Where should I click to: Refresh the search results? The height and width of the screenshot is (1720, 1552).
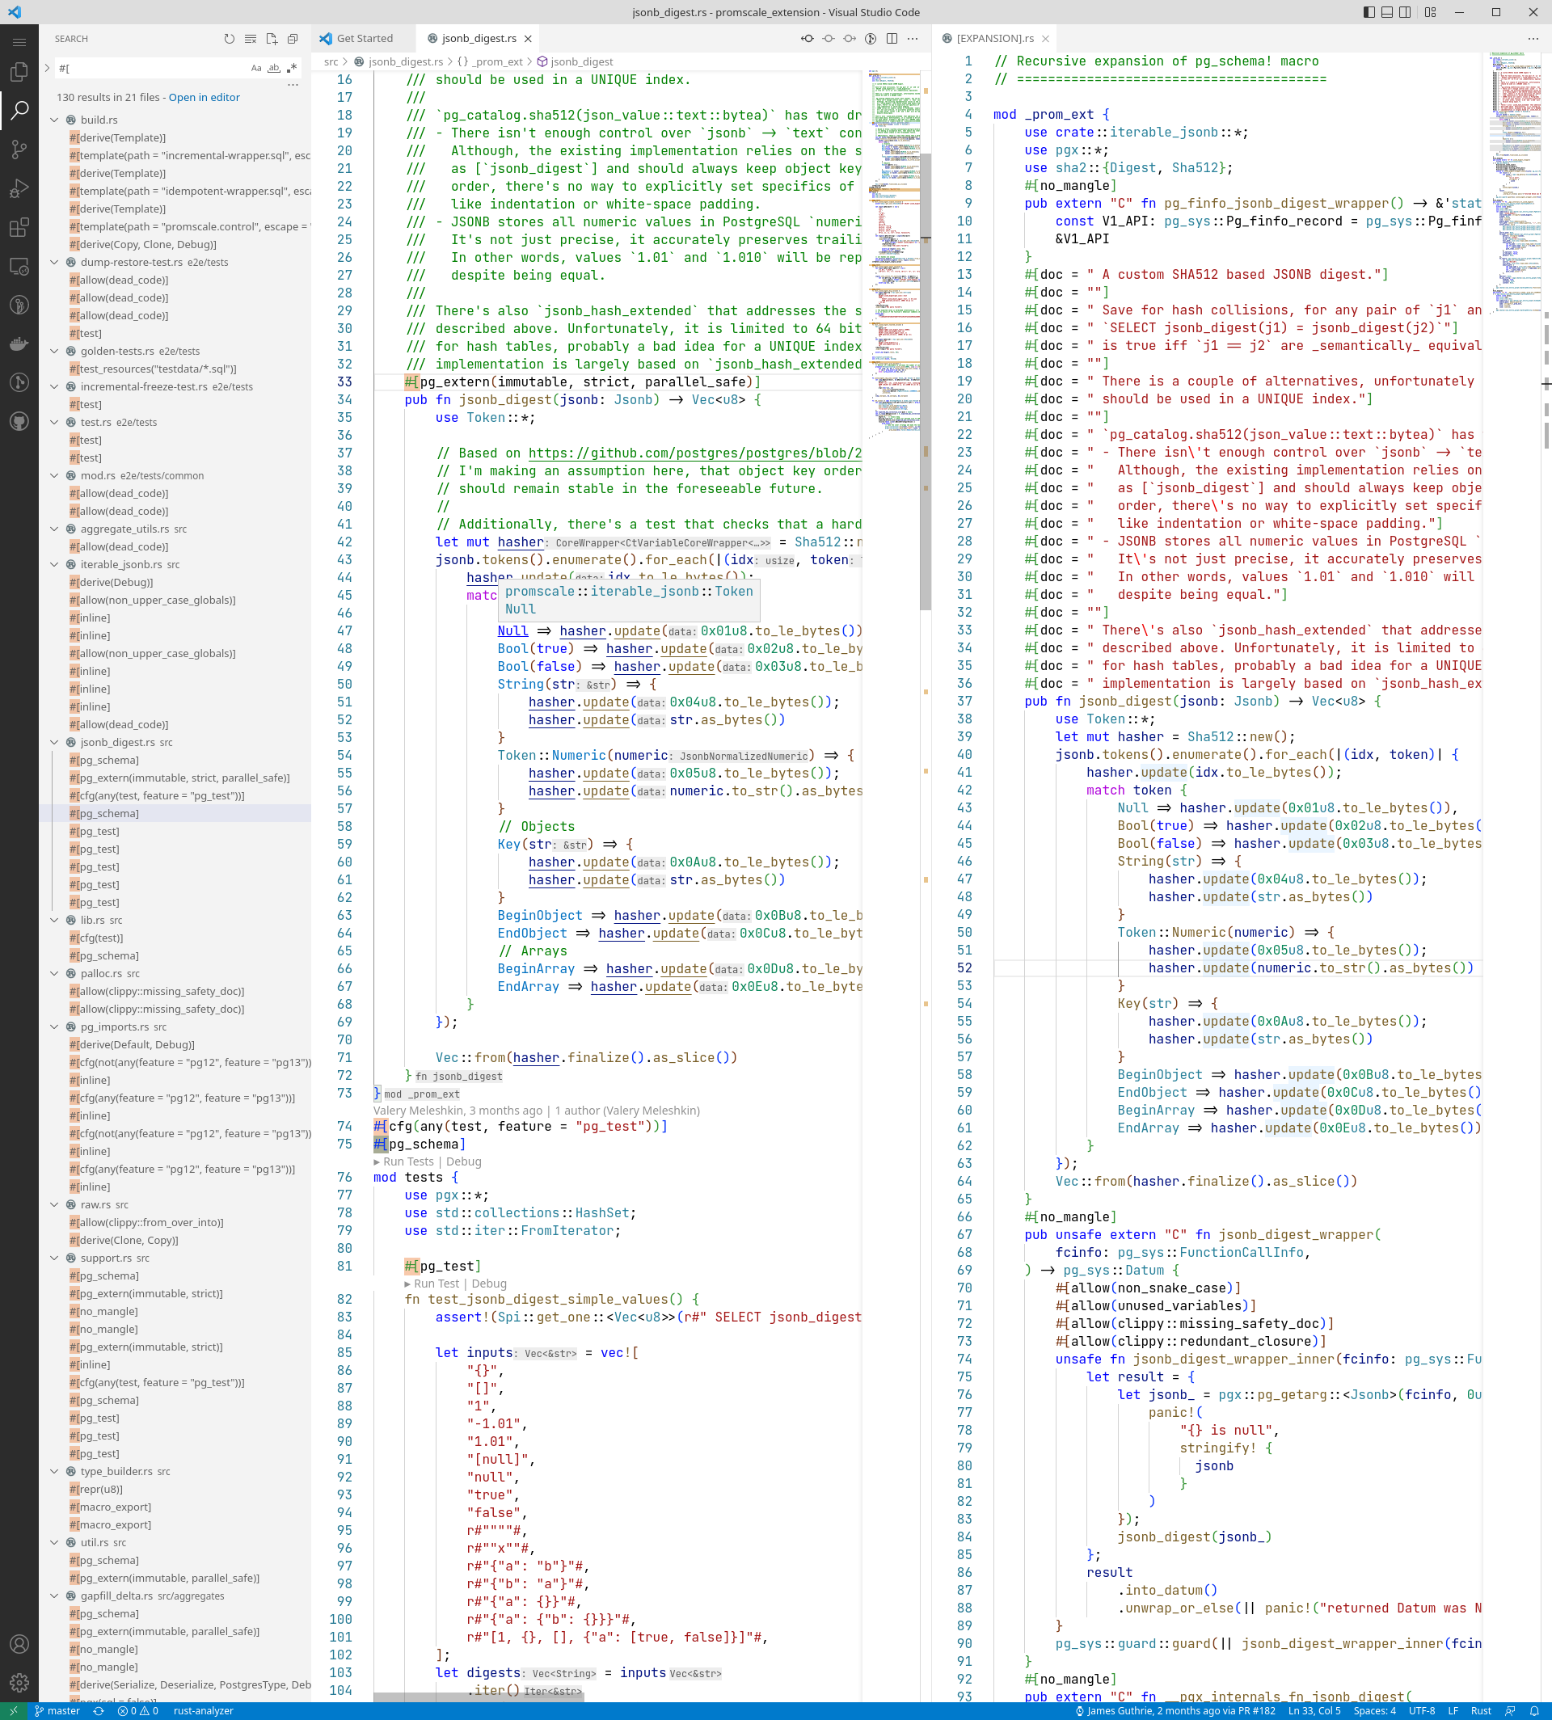tap(229, 38)
